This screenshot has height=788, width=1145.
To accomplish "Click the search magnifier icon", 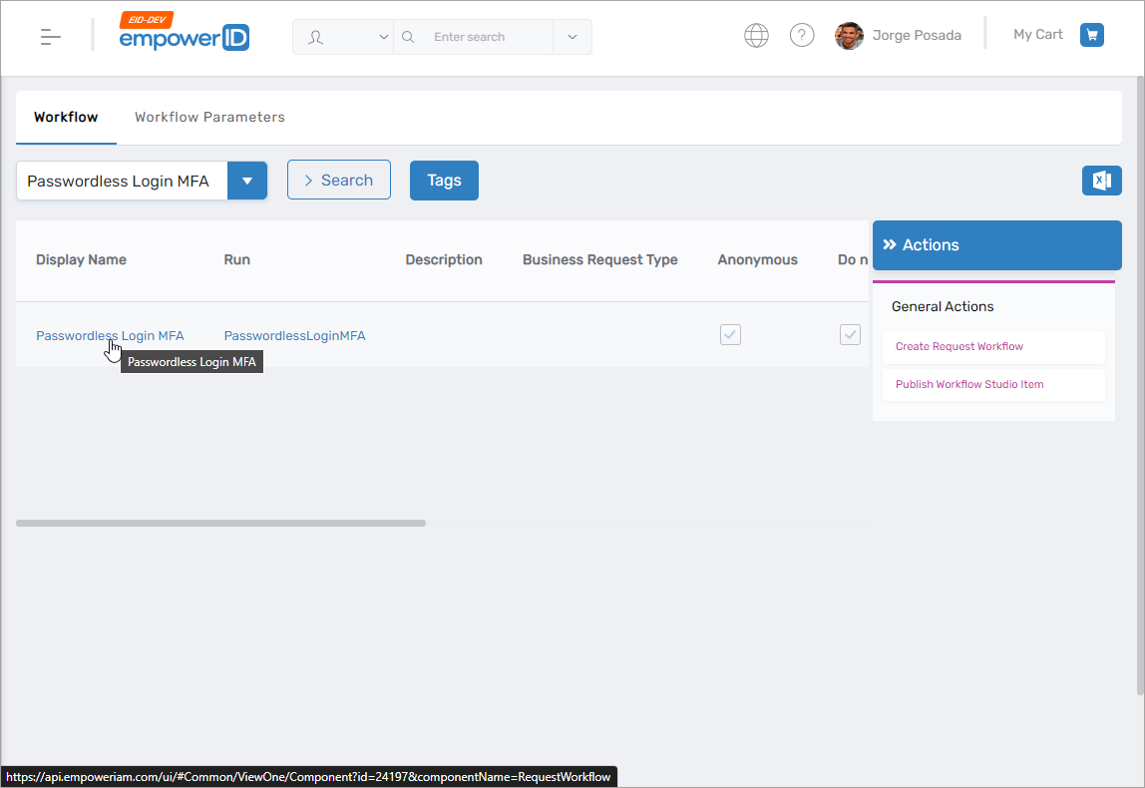I will [407, 36].
